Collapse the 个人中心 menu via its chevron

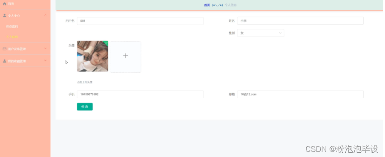45,15
